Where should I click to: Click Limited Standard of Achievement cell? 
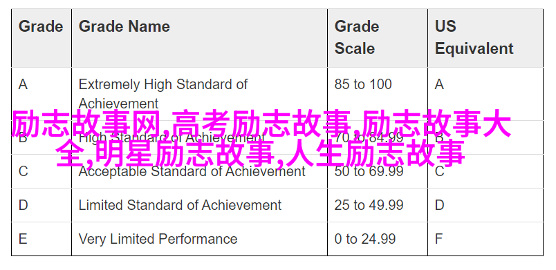pyautogui.click(x=199, y=205)
